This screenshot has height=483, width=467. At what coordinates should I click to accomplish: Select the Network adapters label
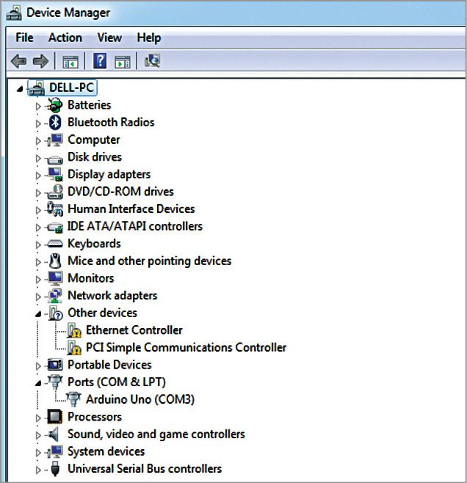click(112, 296)
